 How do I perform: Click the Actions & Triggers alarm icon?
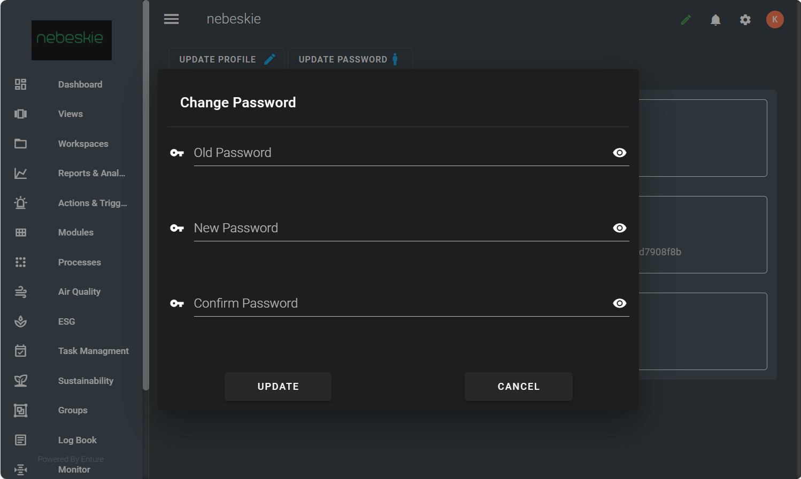click(21, 203)
